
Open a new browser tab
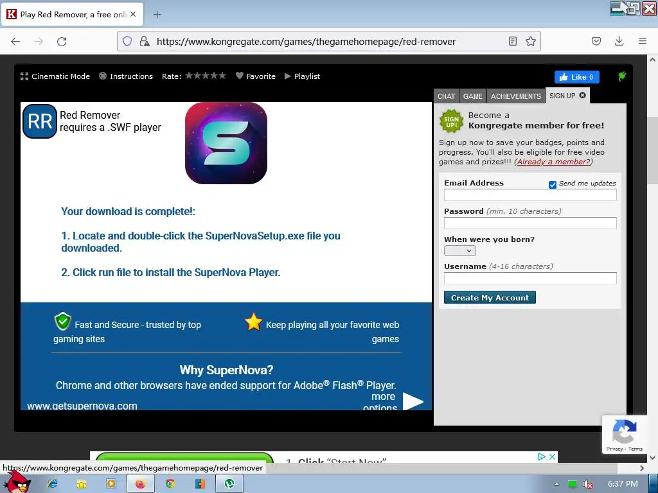(157, 15)
